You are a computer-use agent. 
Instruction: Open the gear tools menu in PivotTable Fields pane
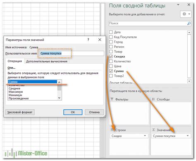[186, 14]
